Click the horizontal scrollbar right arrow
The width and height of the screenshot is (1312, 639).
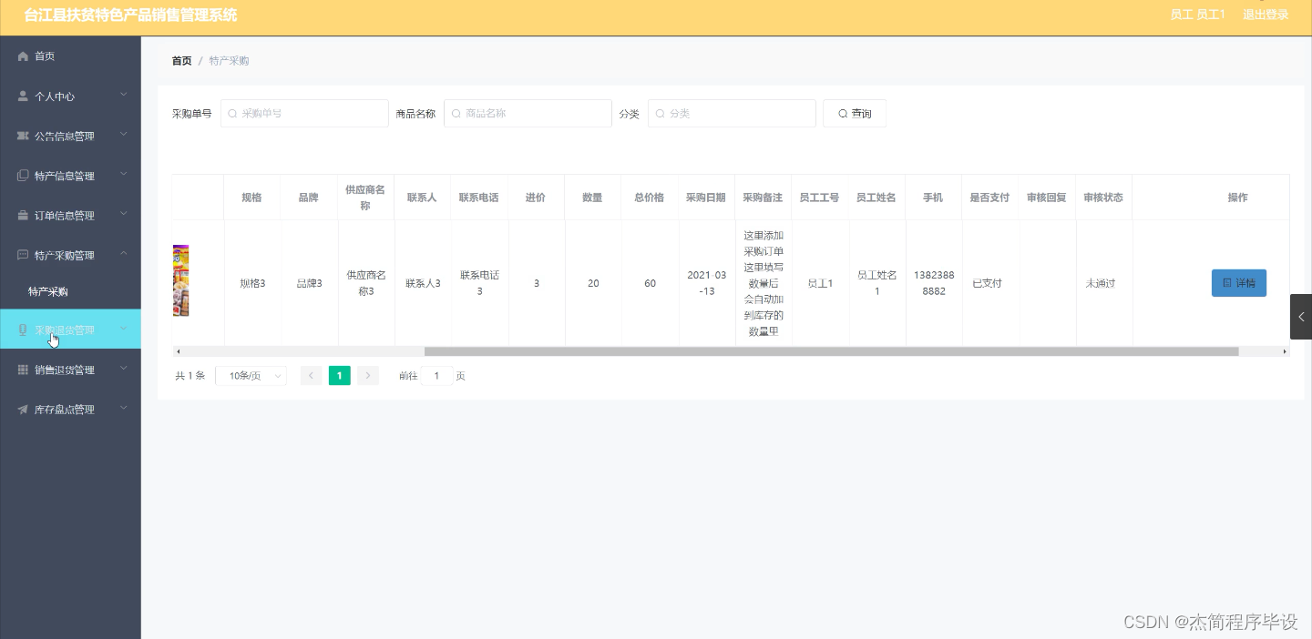(1285, 351)
